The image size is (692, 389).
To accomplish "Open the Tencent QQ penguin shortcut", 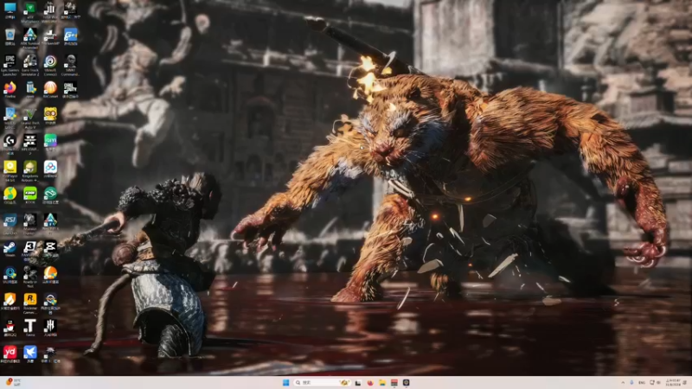I will (10, 328).
